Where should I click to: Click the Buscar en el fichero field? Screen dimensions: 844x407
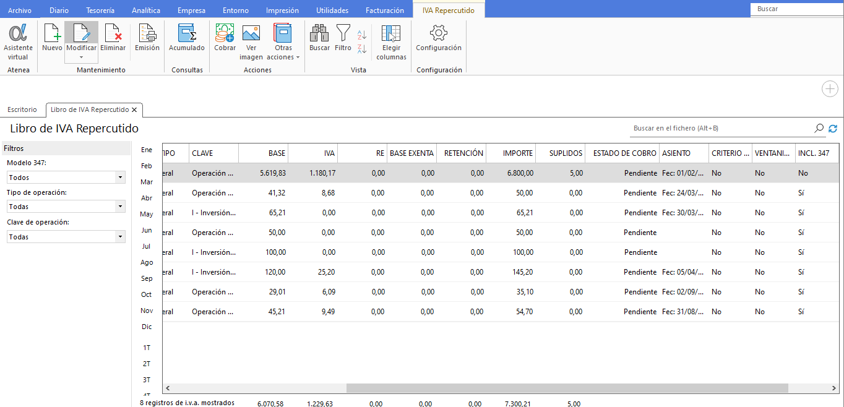[720, 128]
